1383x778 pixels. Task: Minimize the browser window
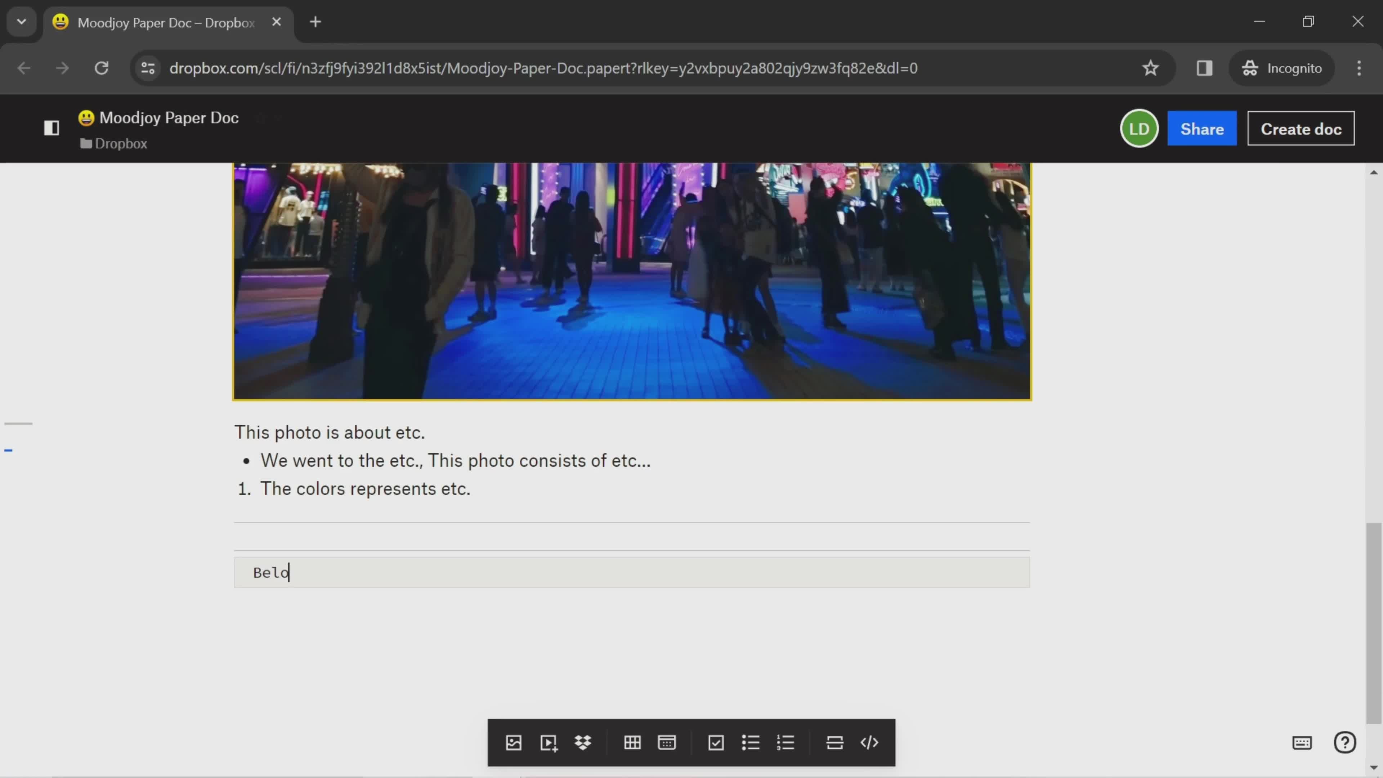click(x=1259, y=22)
